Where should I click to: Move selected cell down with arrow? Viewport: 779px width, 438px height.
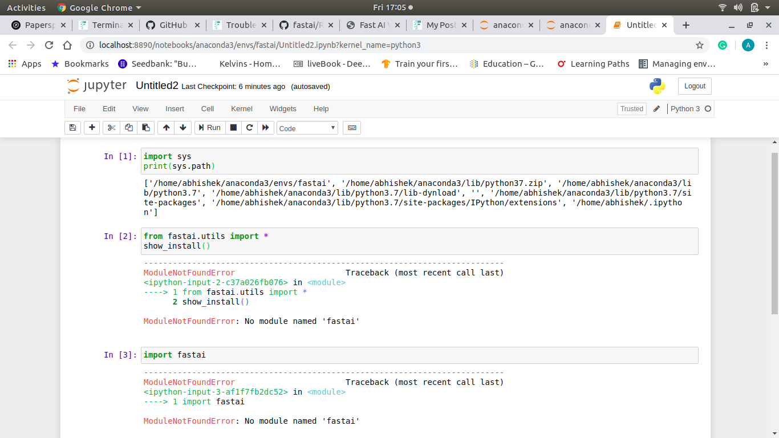182,128
